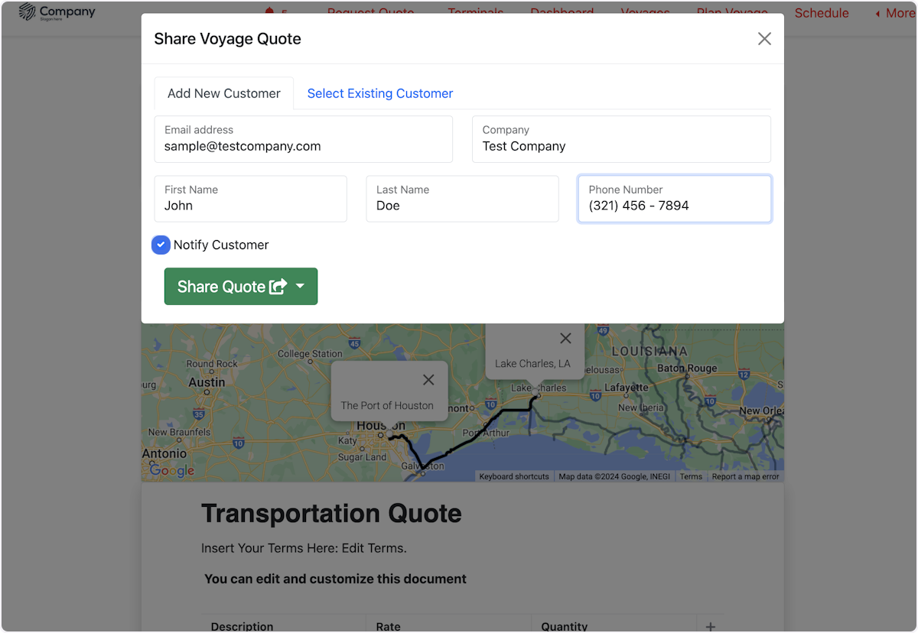This screenshot has height=633, width=918.
Task: Click Report a map error link
Action: click(x=744, y=476)
